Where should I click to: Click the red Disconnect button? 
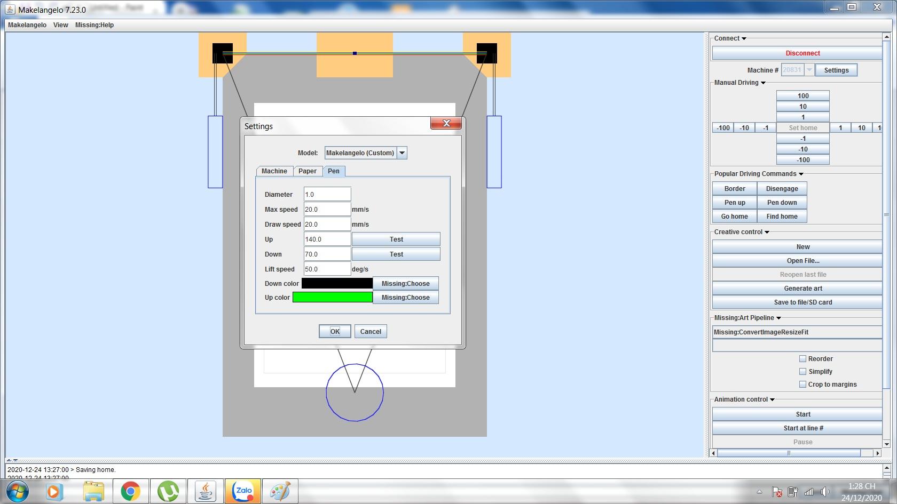pos(797,53)
